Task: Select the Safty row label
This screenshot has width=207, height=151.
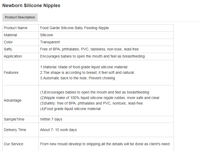Action: pyautogui.click(x=8, y=49)
